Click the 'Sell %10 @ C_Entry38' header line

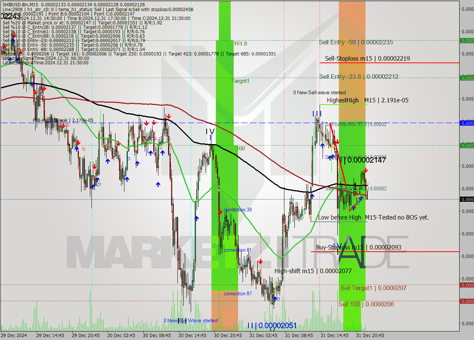(x=75, y=27)
